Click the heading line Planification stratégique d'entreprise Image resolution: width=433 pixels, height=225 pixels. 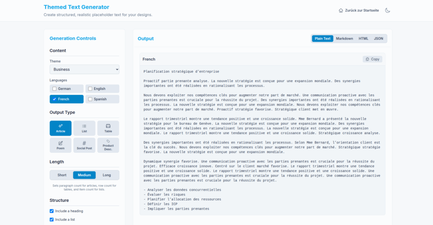click(x=181, y=71)
